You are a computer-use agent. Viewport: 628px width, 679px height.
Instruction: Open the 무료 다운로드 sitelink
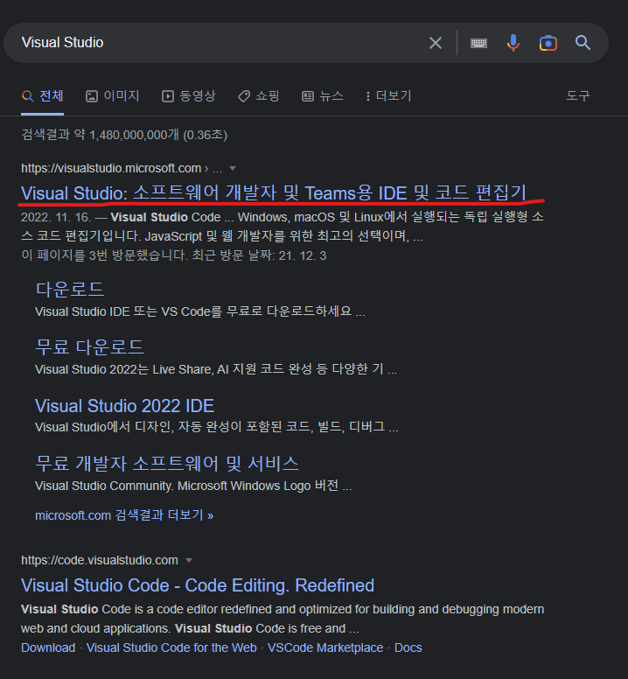pyautogui.click(x=89, y=346)
